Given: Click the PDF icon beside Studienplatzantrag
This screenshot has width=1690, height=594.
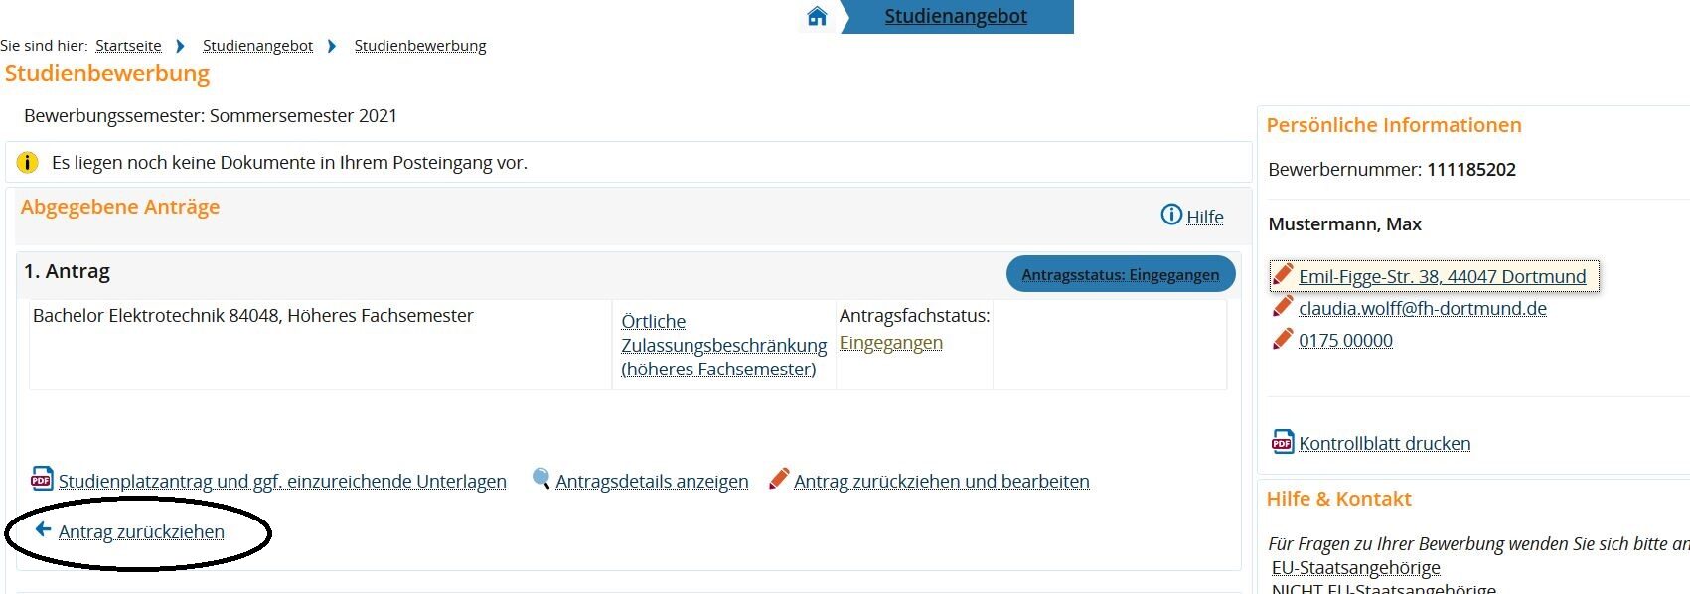Looking at the screenshot, I should pyautogui.click(x=41, y=480).
